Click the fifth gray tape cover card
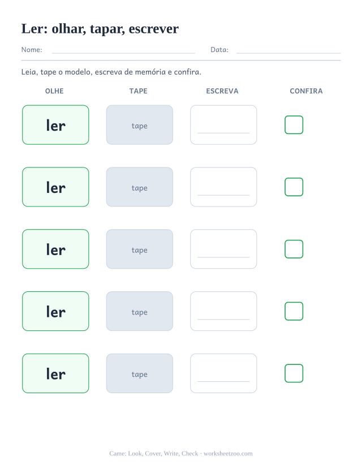Viewport: 362px width, 469px height. pos(140,373)
